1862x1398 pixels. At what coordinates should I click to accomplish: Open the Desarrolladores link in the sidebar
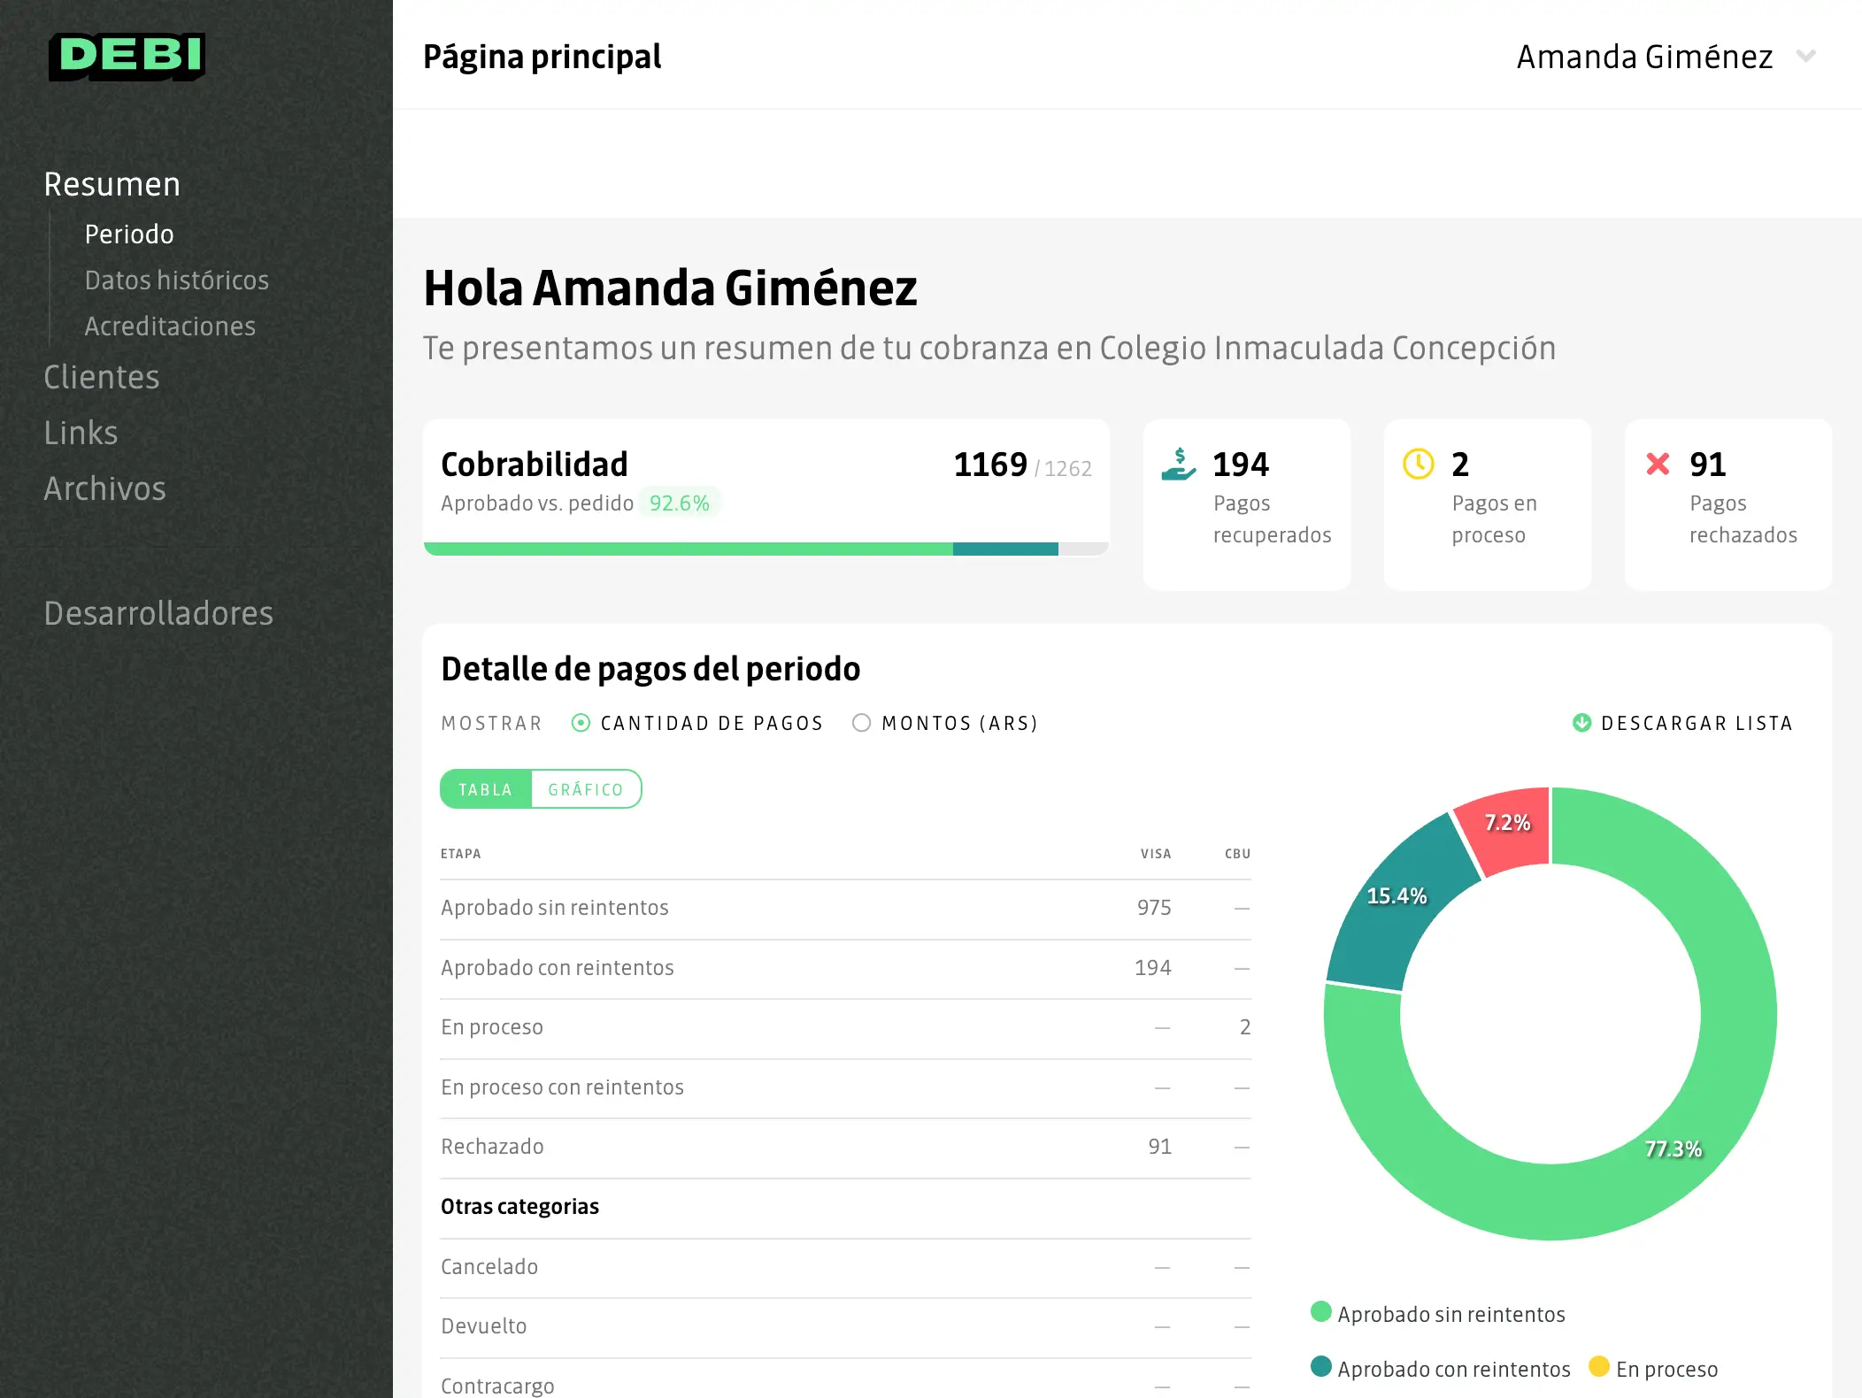(x=158, y=613)
